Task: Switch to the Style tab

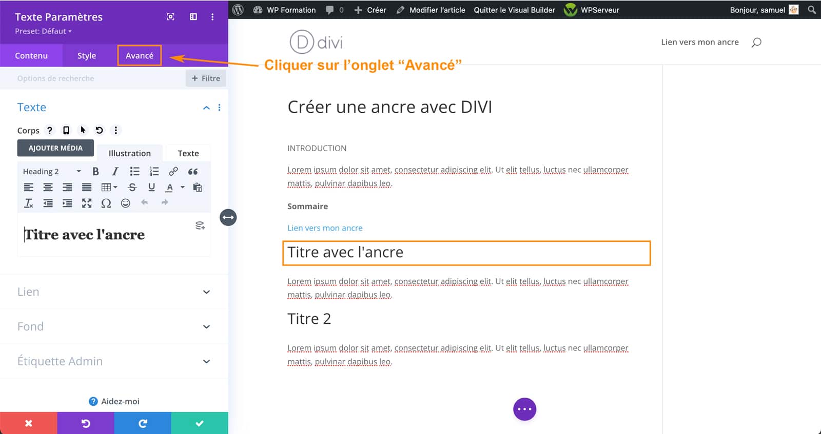Action: point(87,55)
